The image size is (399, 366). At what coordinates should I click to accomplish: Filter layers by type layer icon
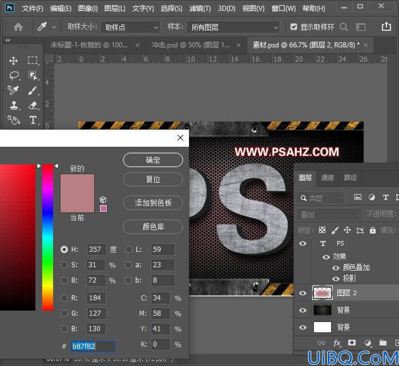click(385, 197)
